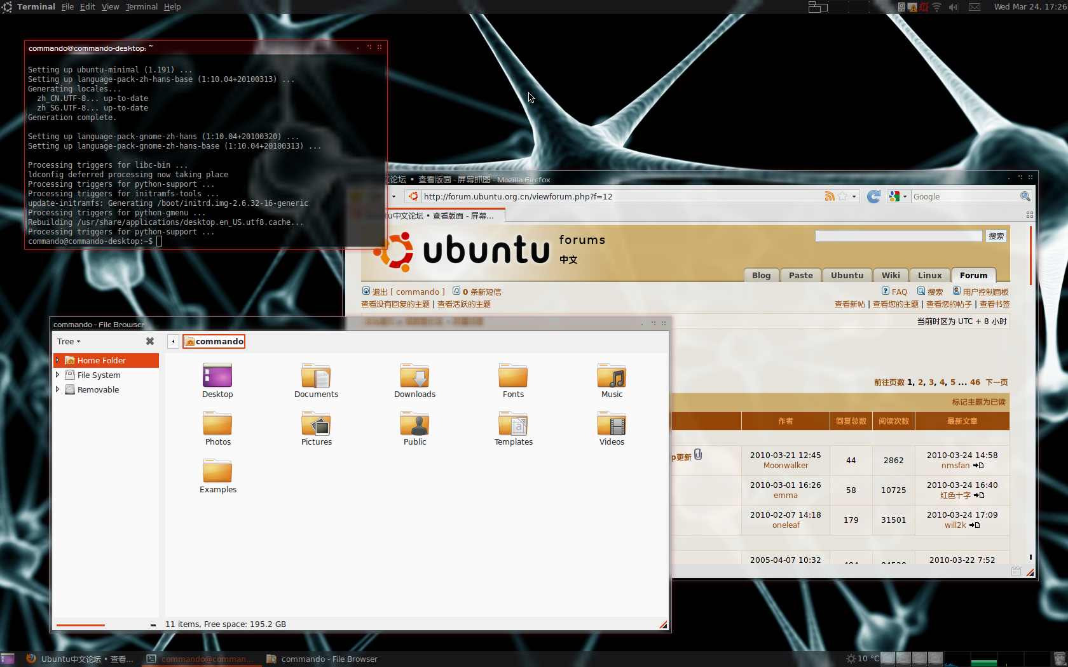Open the mail envelope indicator
The image size is (1068, 667).
click(x=975, y=7)
